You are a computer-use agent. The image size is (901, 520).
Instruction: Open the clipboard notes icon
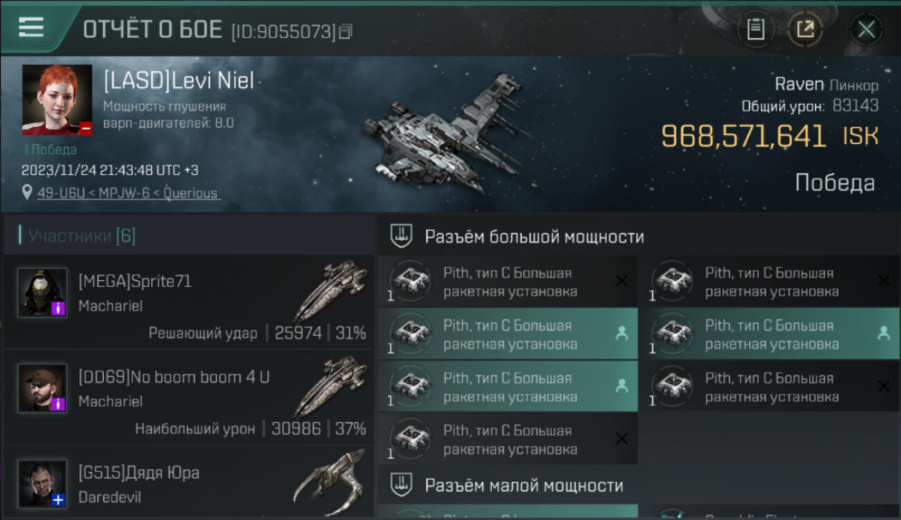[x=755, y=29]
